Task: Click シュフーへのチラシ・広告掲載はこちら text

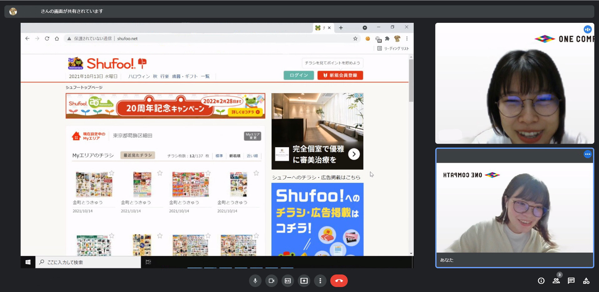Action: pos(316,177)
